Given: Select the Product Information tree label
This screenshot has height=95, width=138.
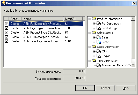Looking at the screenshot, I should click(110, 19).
